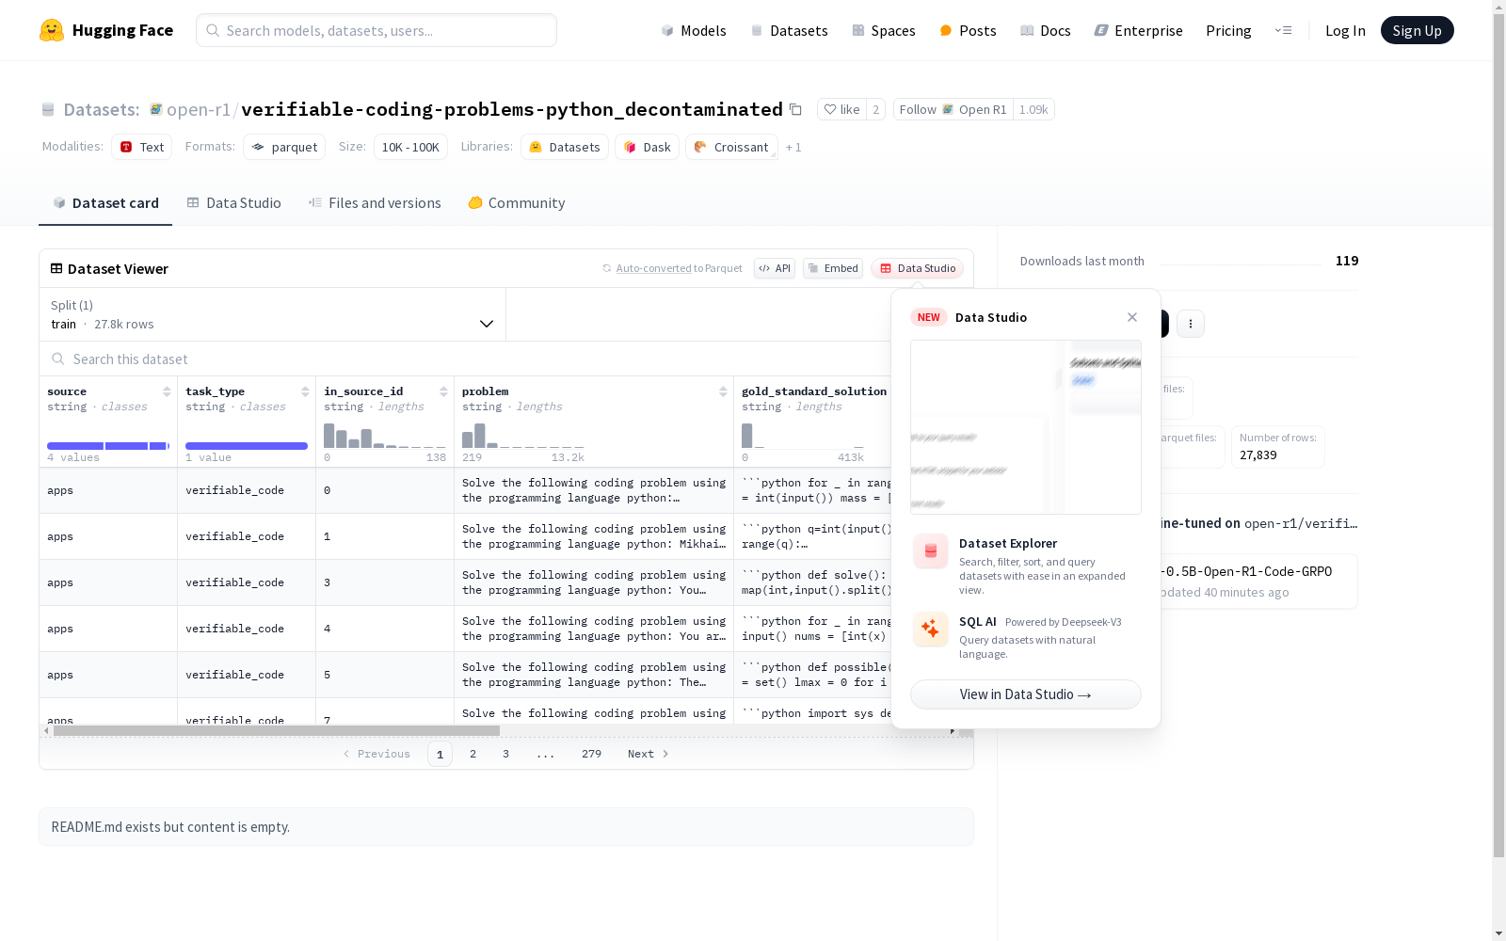Image resolution: width=1506 pixels, height=941 pixels.
Task: Sort by the problem column
Action: (x=723, y=391)
